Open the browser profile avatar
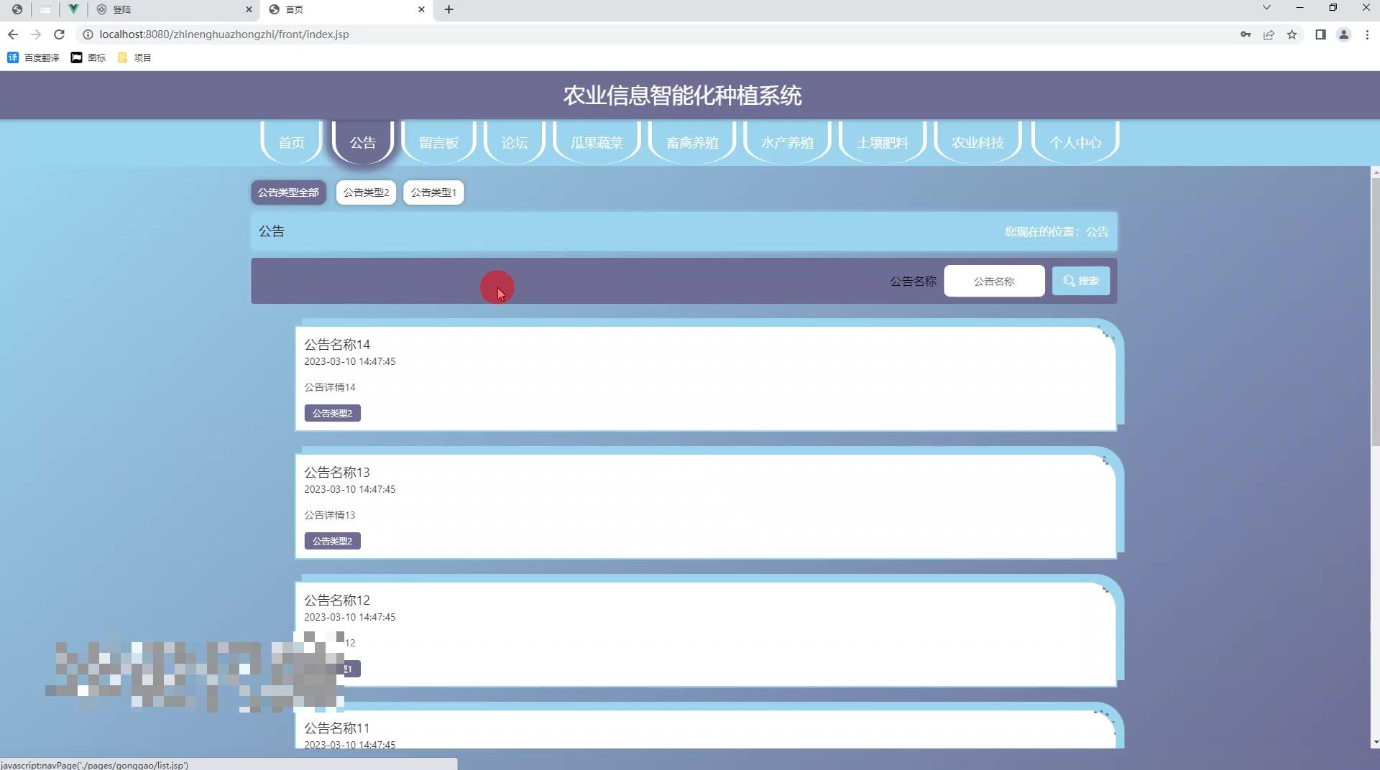 coord(1343,34)
